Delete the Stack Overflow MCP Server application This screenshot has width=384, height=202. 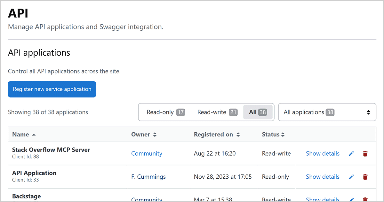(365, 154)
